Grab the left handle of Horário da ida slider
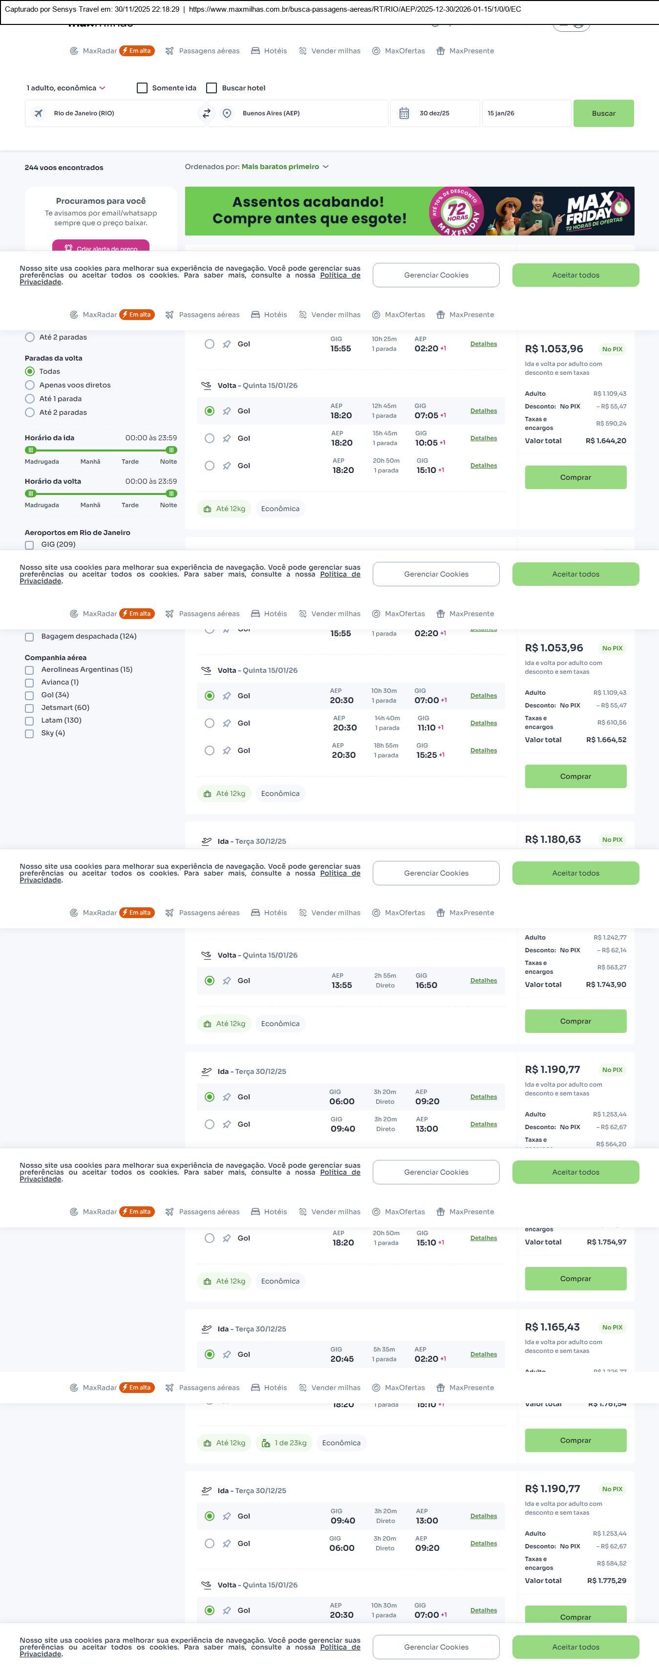659x1671 pixels. (30, 450)
